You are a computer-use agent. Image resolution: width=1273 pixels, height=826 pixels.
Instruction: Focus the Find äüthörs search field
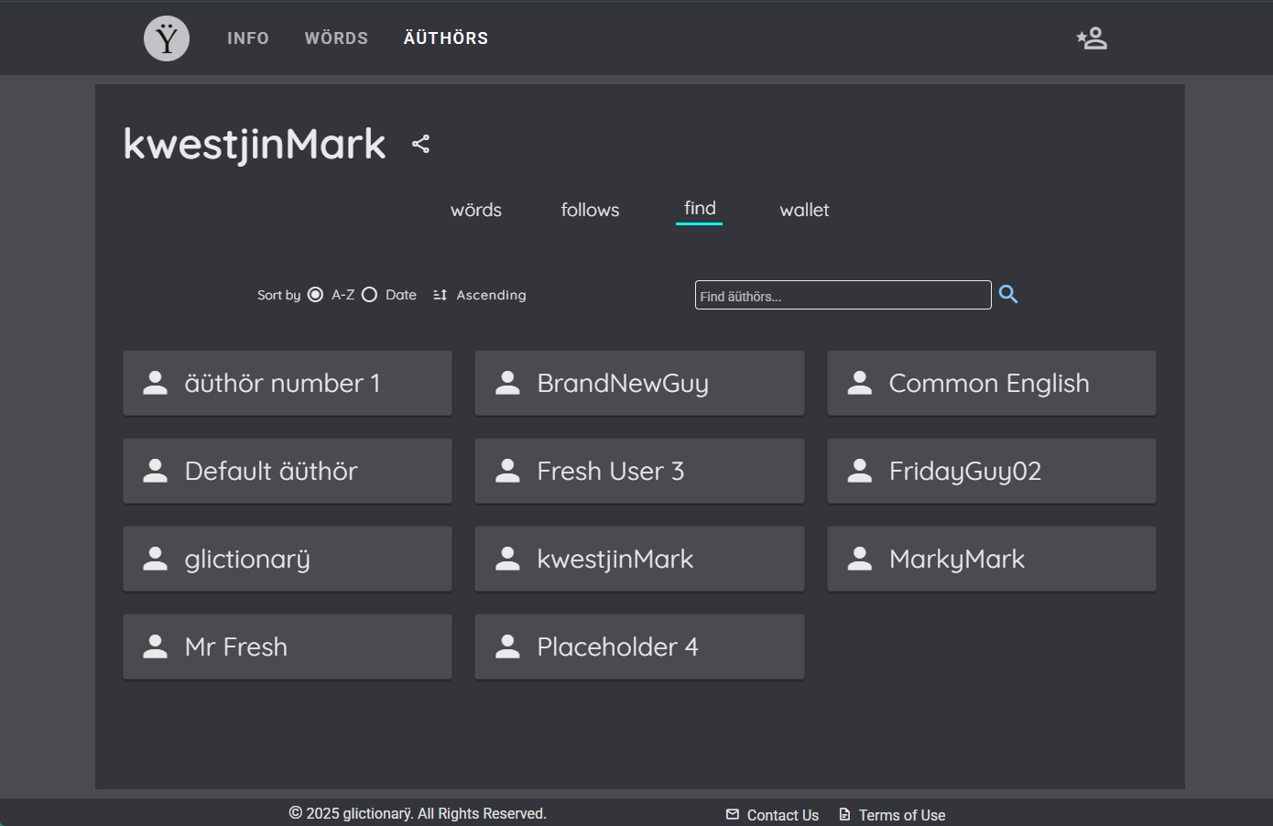[843, 295]
